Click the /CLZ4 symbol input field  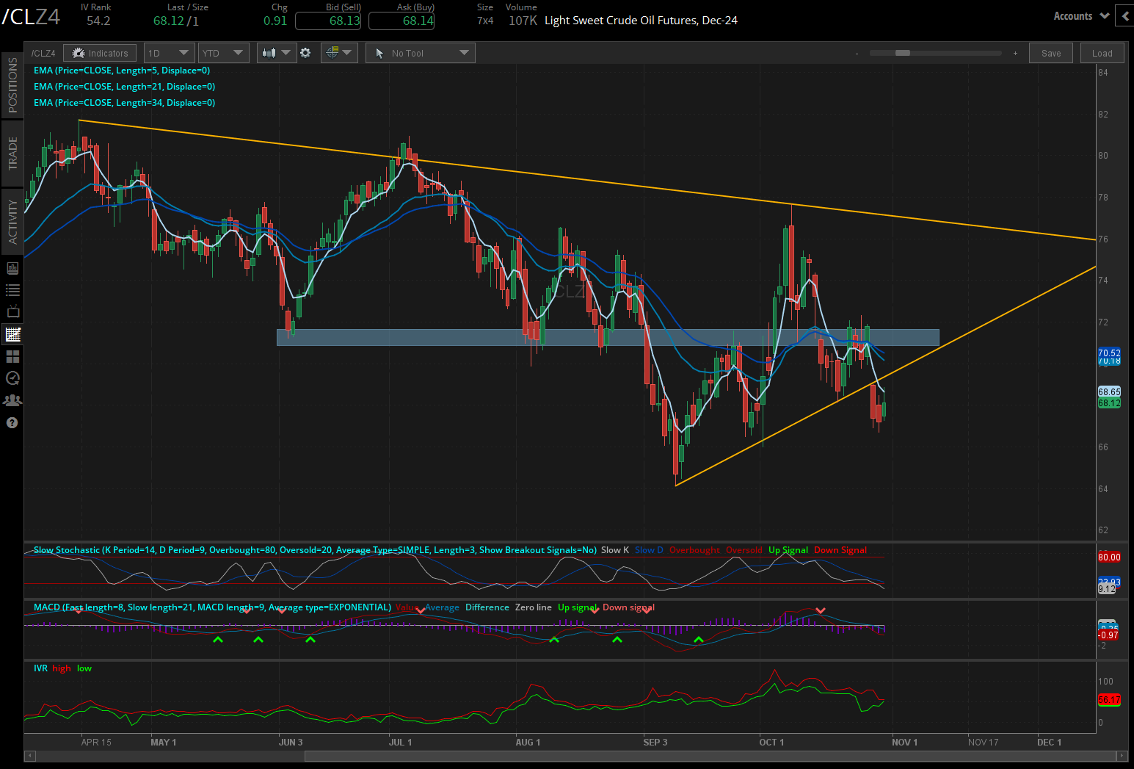[x=43, y=52]
